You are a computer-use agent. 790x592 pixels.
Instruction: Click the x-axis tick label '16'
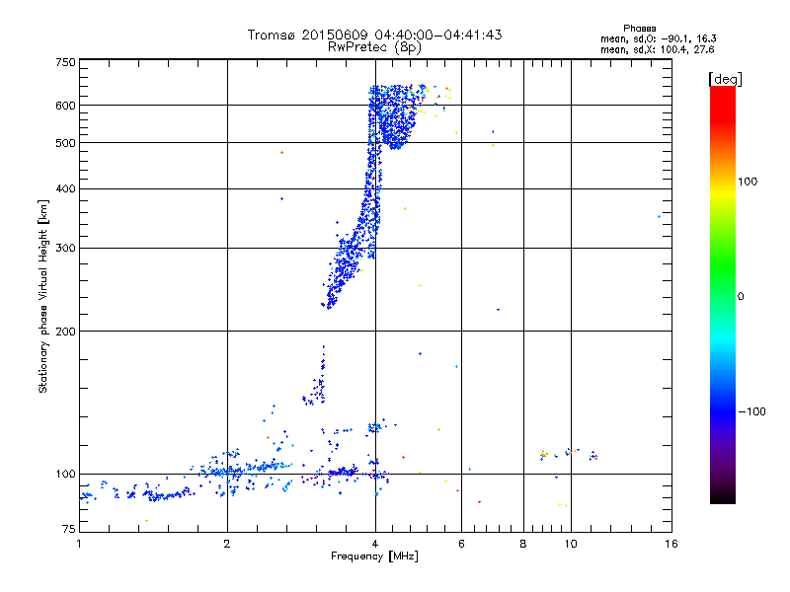coord(671,544)
